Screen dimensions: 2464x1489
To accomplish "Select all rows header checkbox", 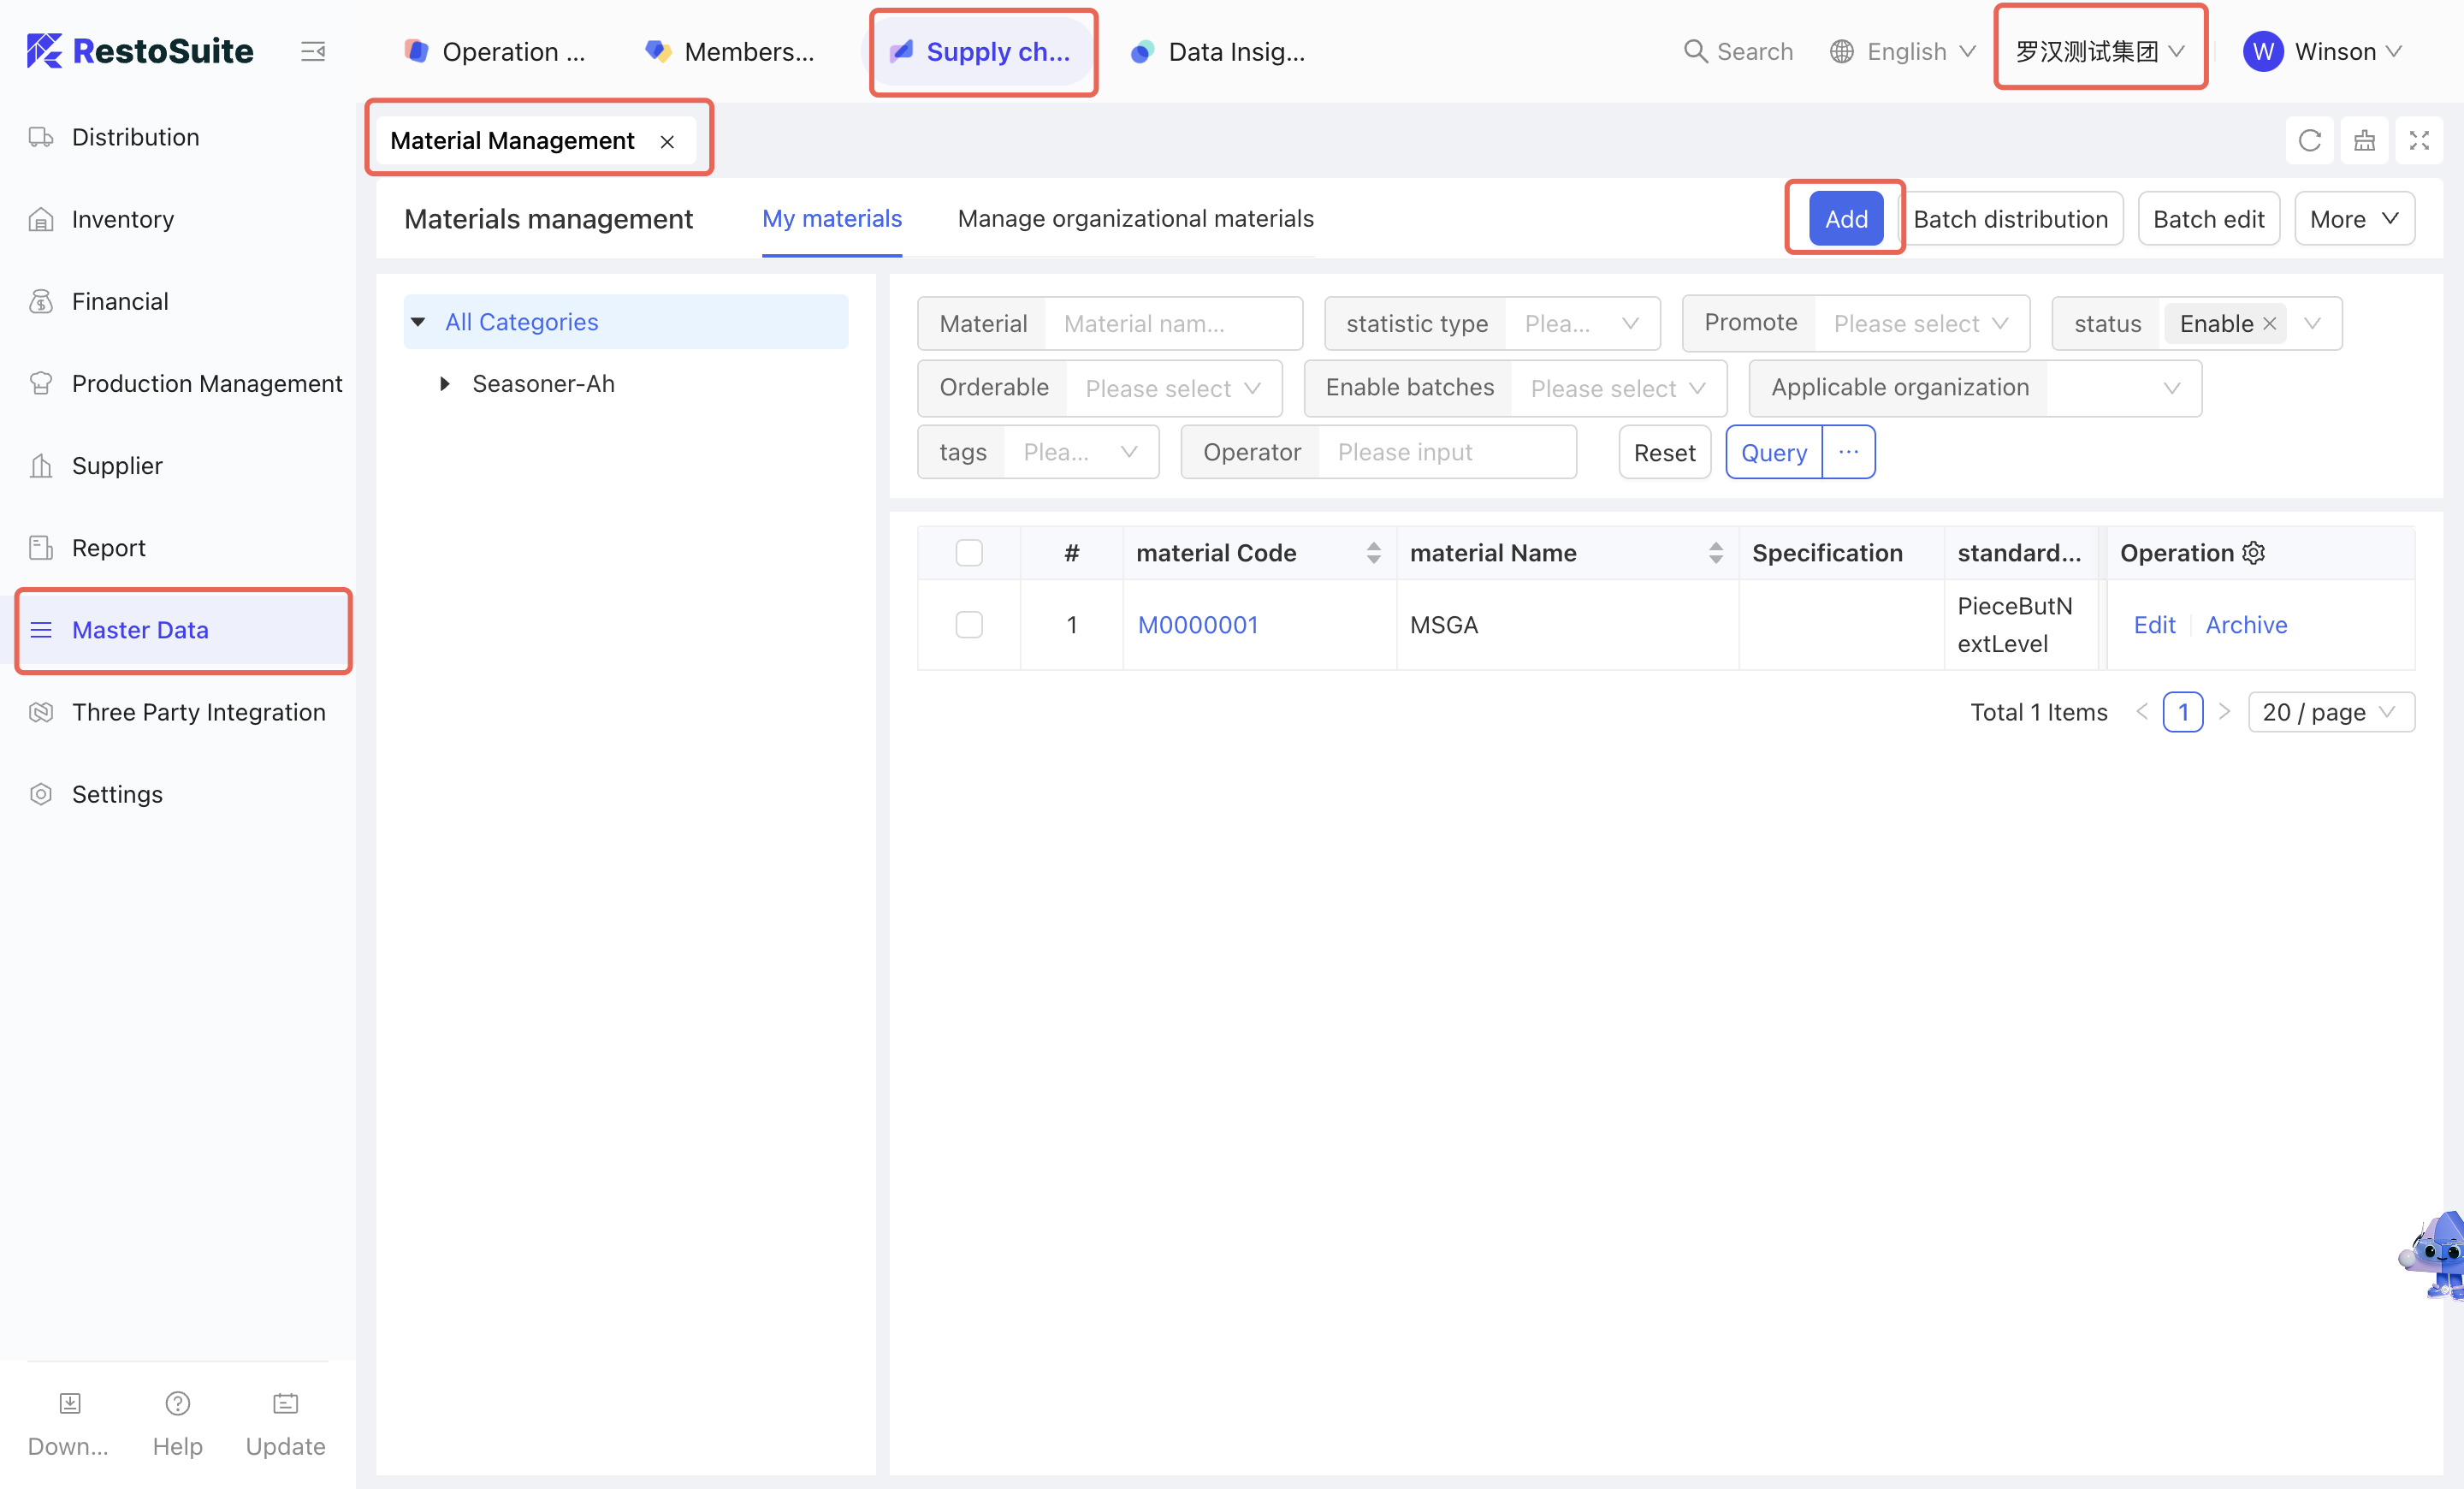I will [x=968, y=553].
